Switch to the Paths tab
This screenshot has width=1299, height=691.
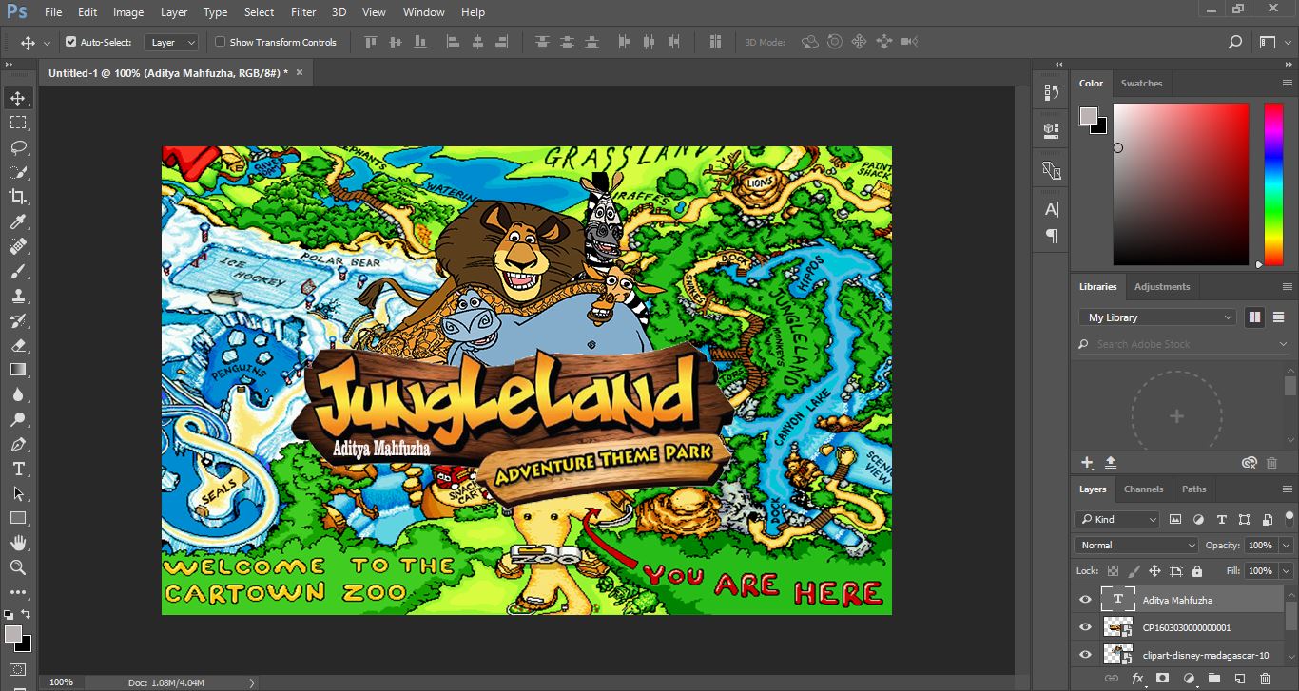(1193, 489)
